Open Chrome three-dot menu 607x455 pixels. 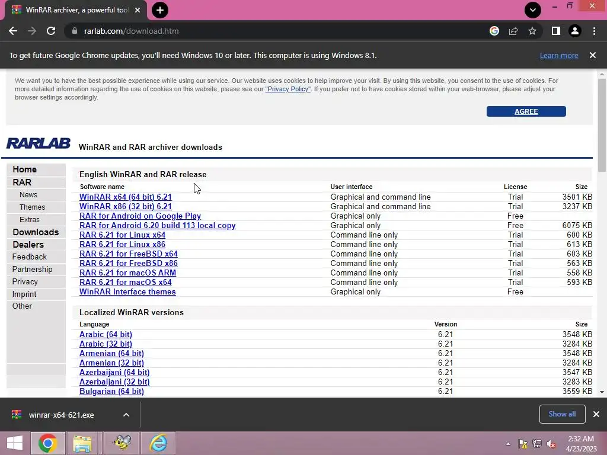[594, 31]
